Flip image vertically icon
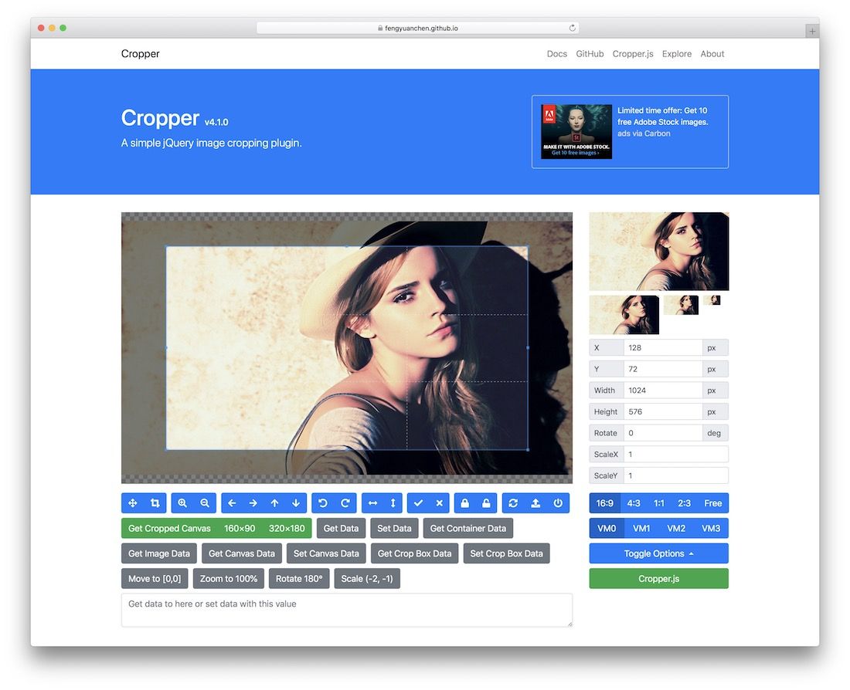The image size is (850, 690). (x=393, y=503)
